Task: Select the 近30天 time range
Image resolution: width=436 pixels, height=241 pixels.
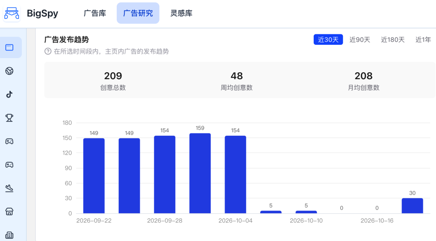Action: pyautogui.click(x=328, y=40)
